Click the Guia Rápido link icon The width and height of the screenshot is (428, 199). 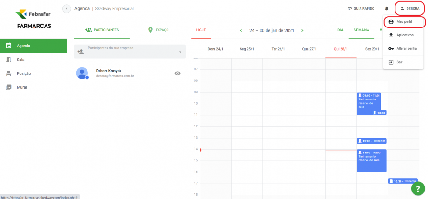(350, 8)
